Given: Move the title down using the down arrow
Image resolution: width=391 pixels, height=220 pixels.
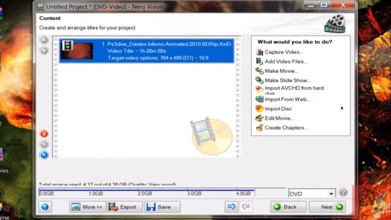Looking at the screenshot, I should (44, 50).
